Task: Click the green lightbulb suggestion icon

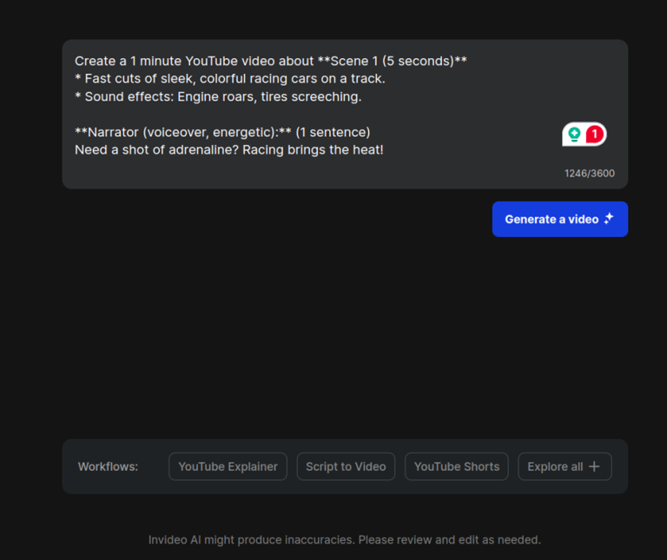Action: click(x=574, y=135)
